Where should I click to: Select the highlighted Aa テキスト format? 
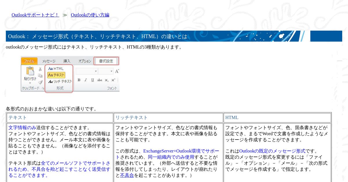click(x=56, y=75)
